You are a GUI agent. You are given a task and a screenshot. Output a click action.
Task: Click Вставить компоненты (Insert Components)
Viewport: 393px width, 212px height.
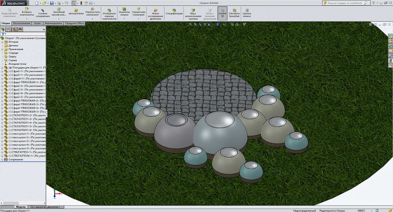[27, 12]
